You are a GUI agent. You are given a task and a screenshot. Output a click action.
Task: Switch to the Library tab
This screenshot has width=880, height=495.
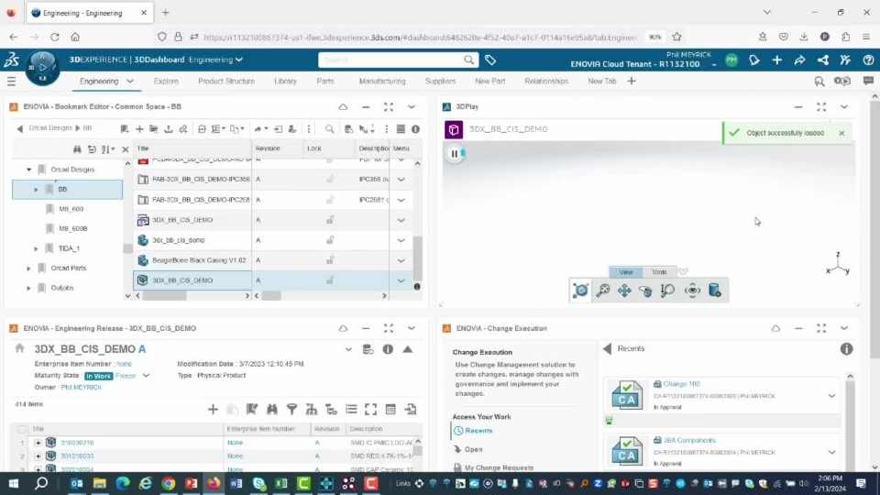pyautogui.click(x=285, y=82)
